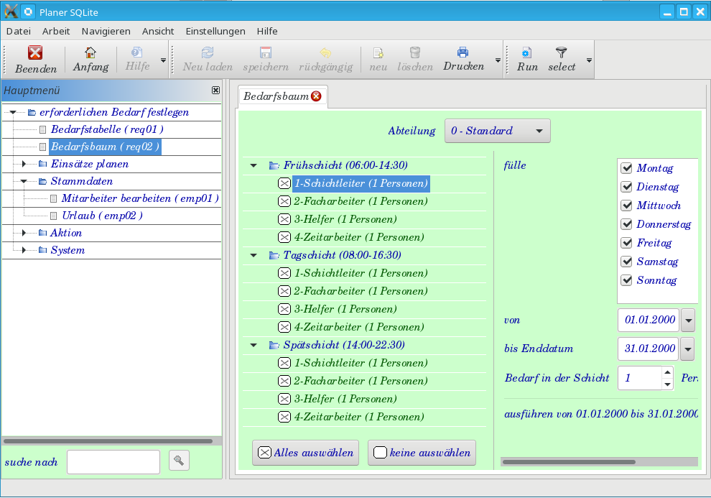Click the suche nach search field
This screenshot has height=498, width=711.
click(x=113, y=462)
